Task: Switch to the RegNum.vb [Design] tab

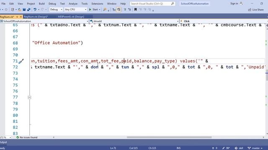Action: click(x=36, y=17)
